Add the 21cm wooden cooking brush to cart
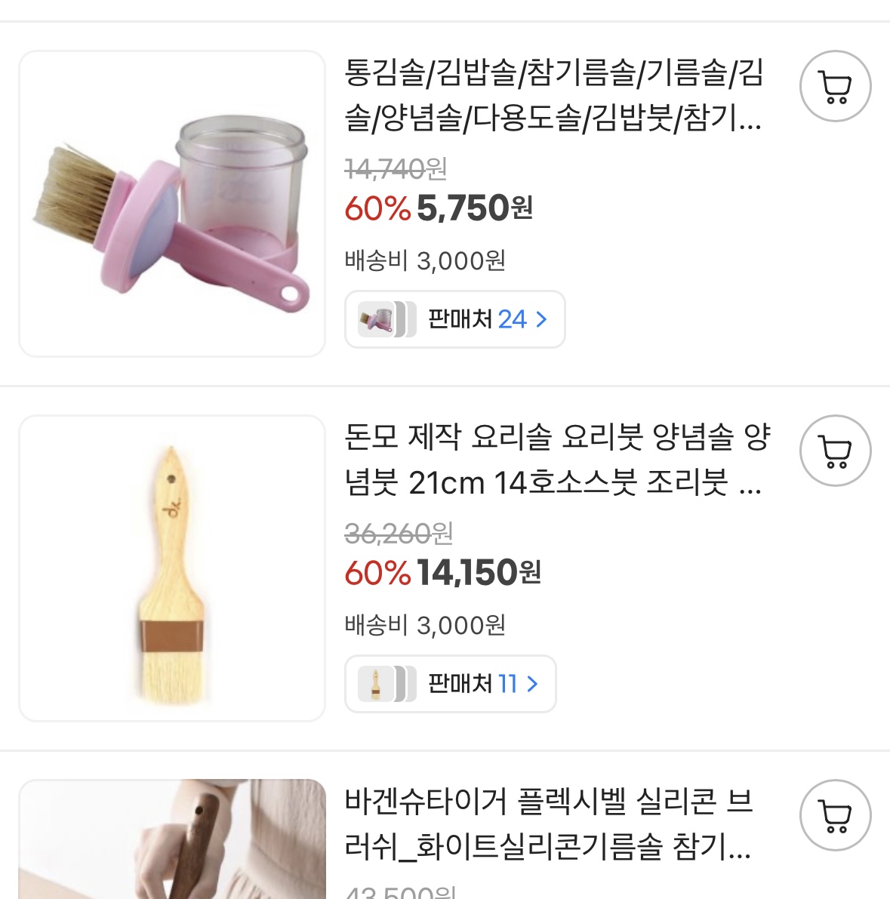Image resolution: width=890 pixels, height=899 pixels. click(835, 451)
